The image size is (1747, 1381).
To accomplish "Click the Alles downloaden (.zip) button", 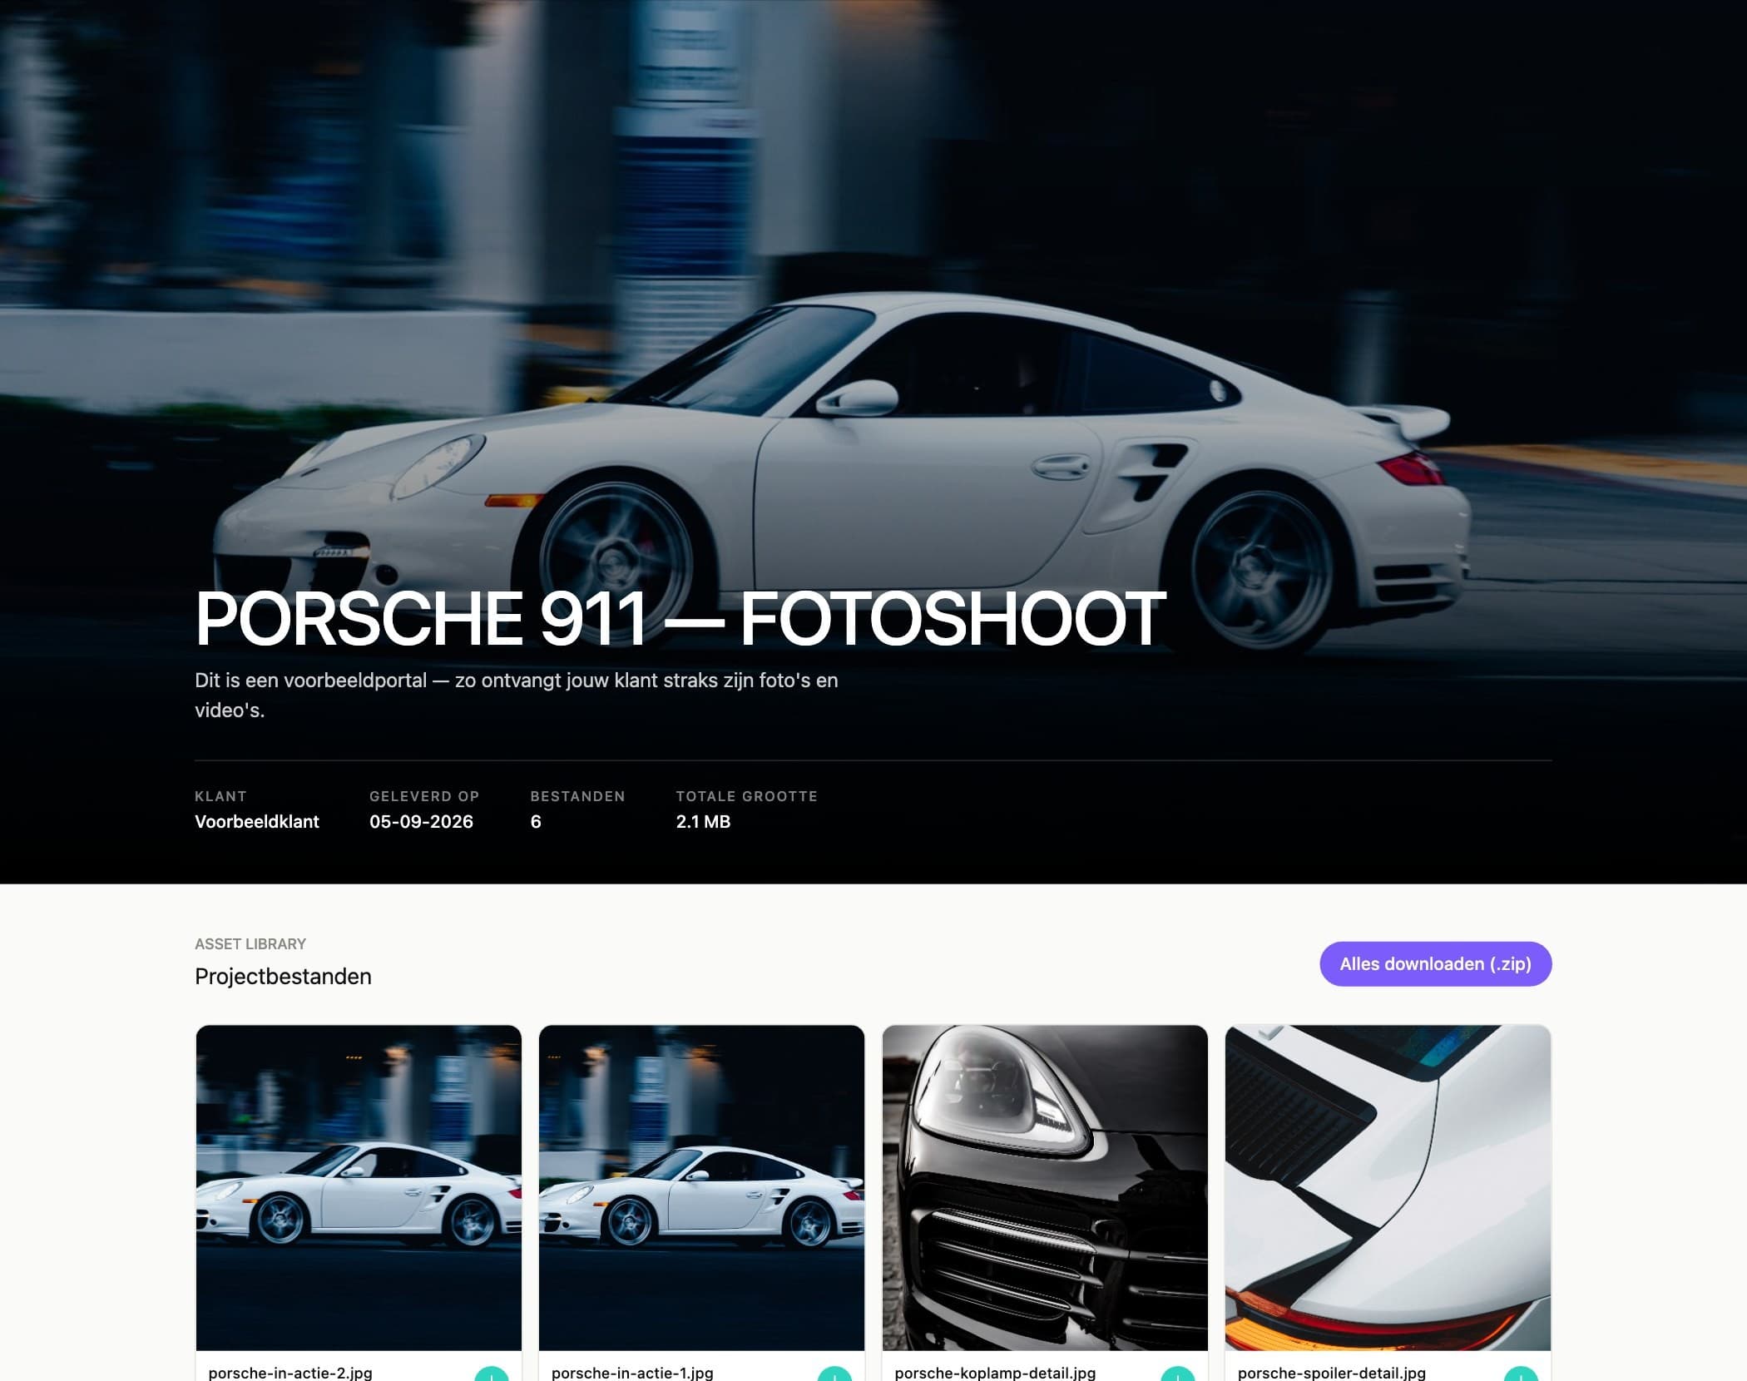I will [x=1435, y=963].
